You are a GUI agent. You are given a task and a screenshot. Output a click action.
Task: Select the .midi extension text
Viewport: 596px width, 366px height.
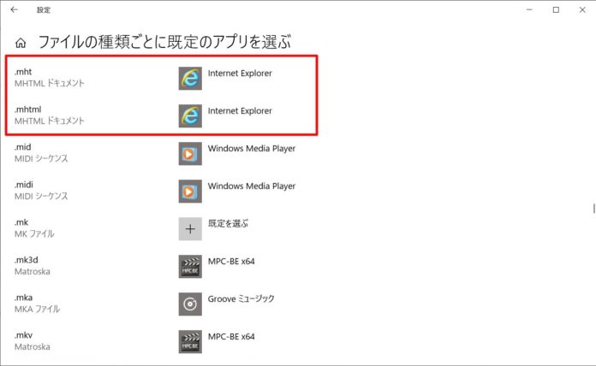[x=24, y=185]
